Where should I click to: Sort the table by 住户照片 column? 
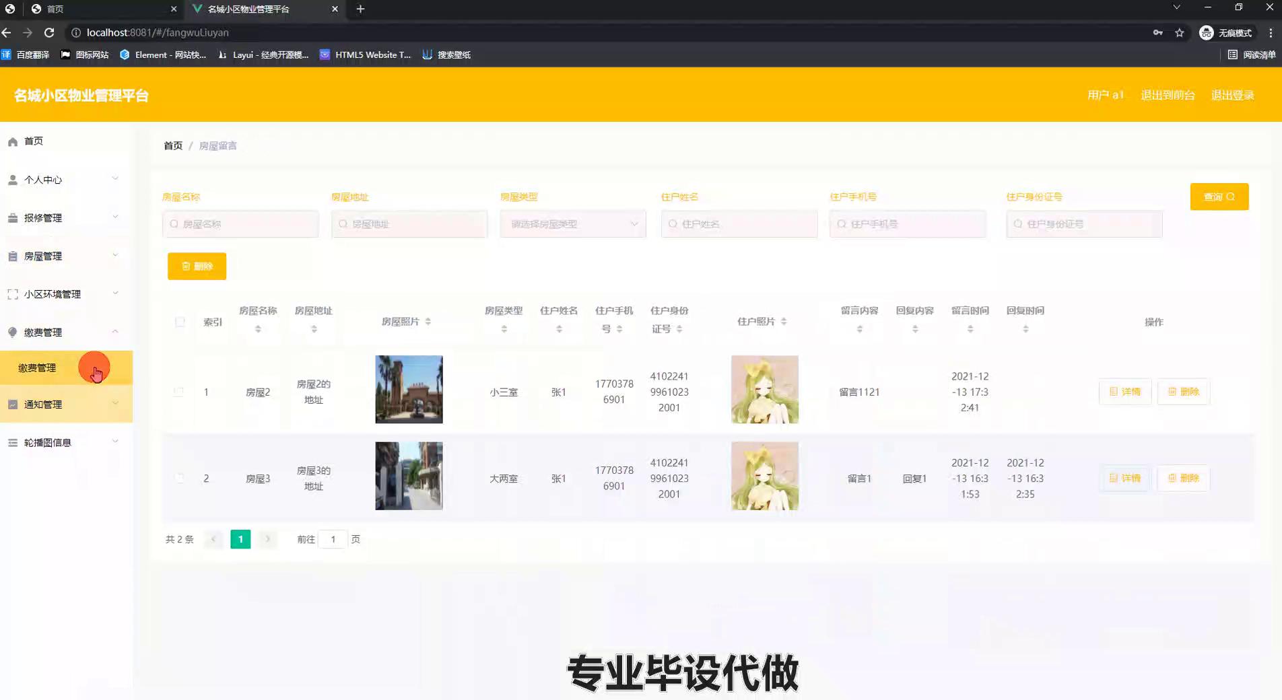coord(784,322)
